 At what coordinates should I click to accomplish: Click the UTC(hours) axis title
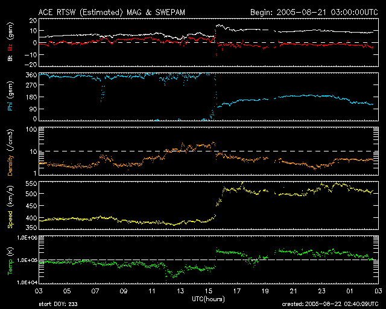208,299
